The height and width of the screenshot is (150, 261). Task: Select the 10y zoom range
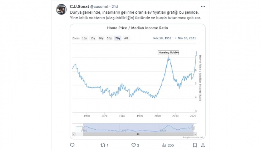[x=84, y=38]
